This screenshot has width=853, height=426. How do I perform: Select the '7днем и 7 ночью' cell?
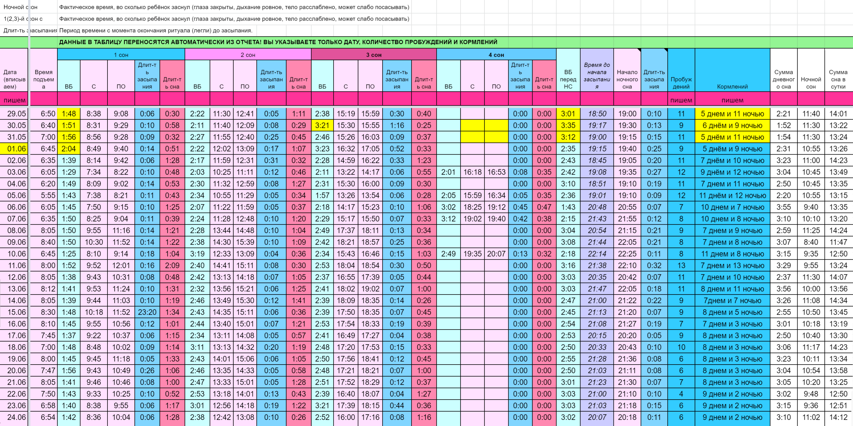coord(732,300)
